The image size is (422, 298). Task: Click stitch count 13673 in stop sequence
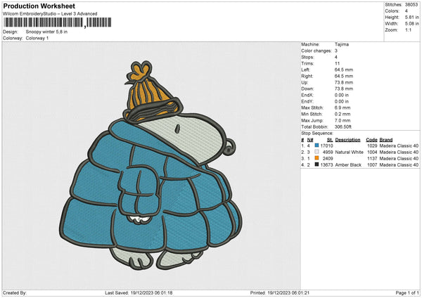[327, 165]
